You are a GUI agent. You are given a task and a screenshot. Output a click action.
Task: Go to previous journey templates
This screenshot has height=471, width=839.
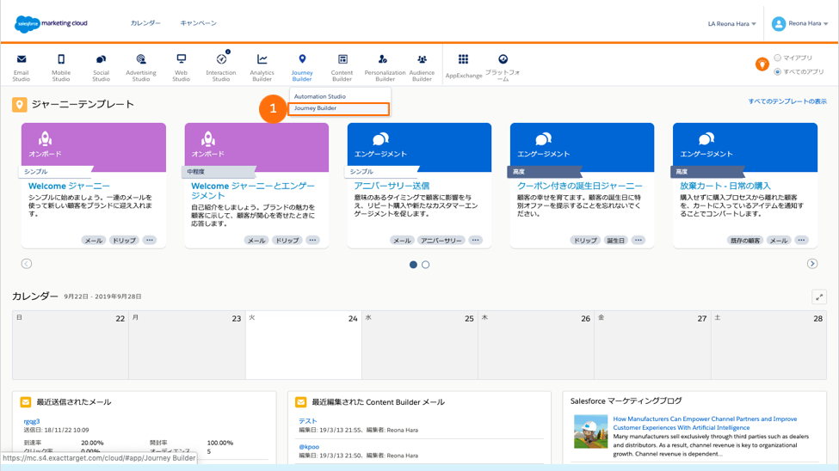click(26, 264)
